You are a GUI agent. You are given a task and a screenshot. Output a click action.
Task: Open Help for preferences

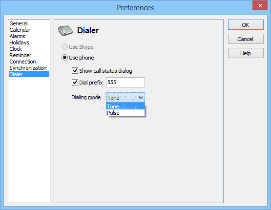[246, 53]
